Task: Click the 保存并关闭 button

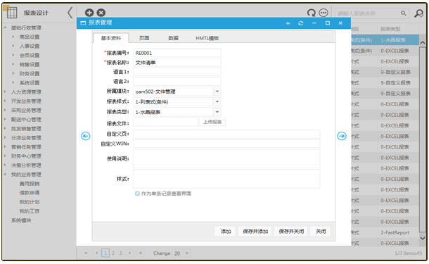Action: [x=291, y=232]
